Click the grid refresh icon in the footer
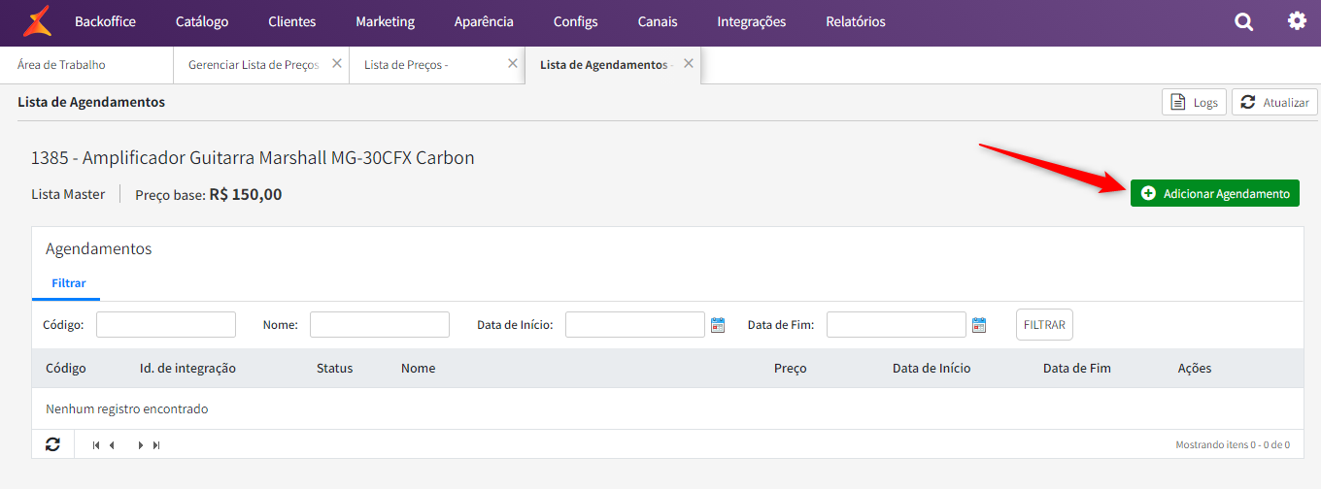Viewport: 1321px width, 489px height. point(52,444)
